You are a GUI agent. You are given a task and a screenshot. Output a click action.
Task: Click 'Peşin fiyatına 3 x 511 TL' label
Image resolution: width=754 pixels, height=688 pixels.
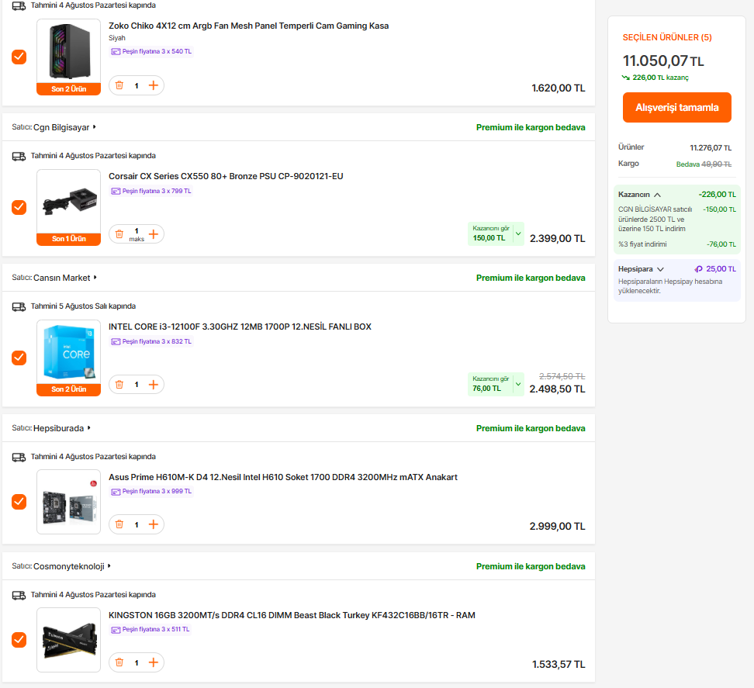point(156,629)
